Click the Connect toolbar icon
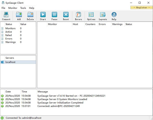The width and height of the screenshot is (153, 120). 6,16
